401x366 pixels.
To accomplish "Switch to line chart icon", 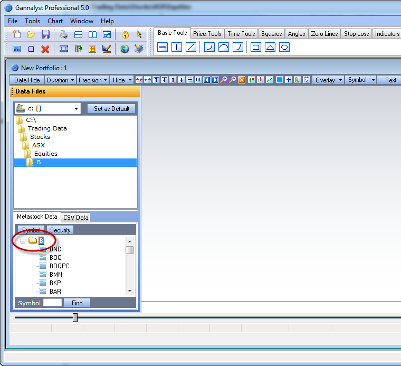I will [x=270, y=80].
